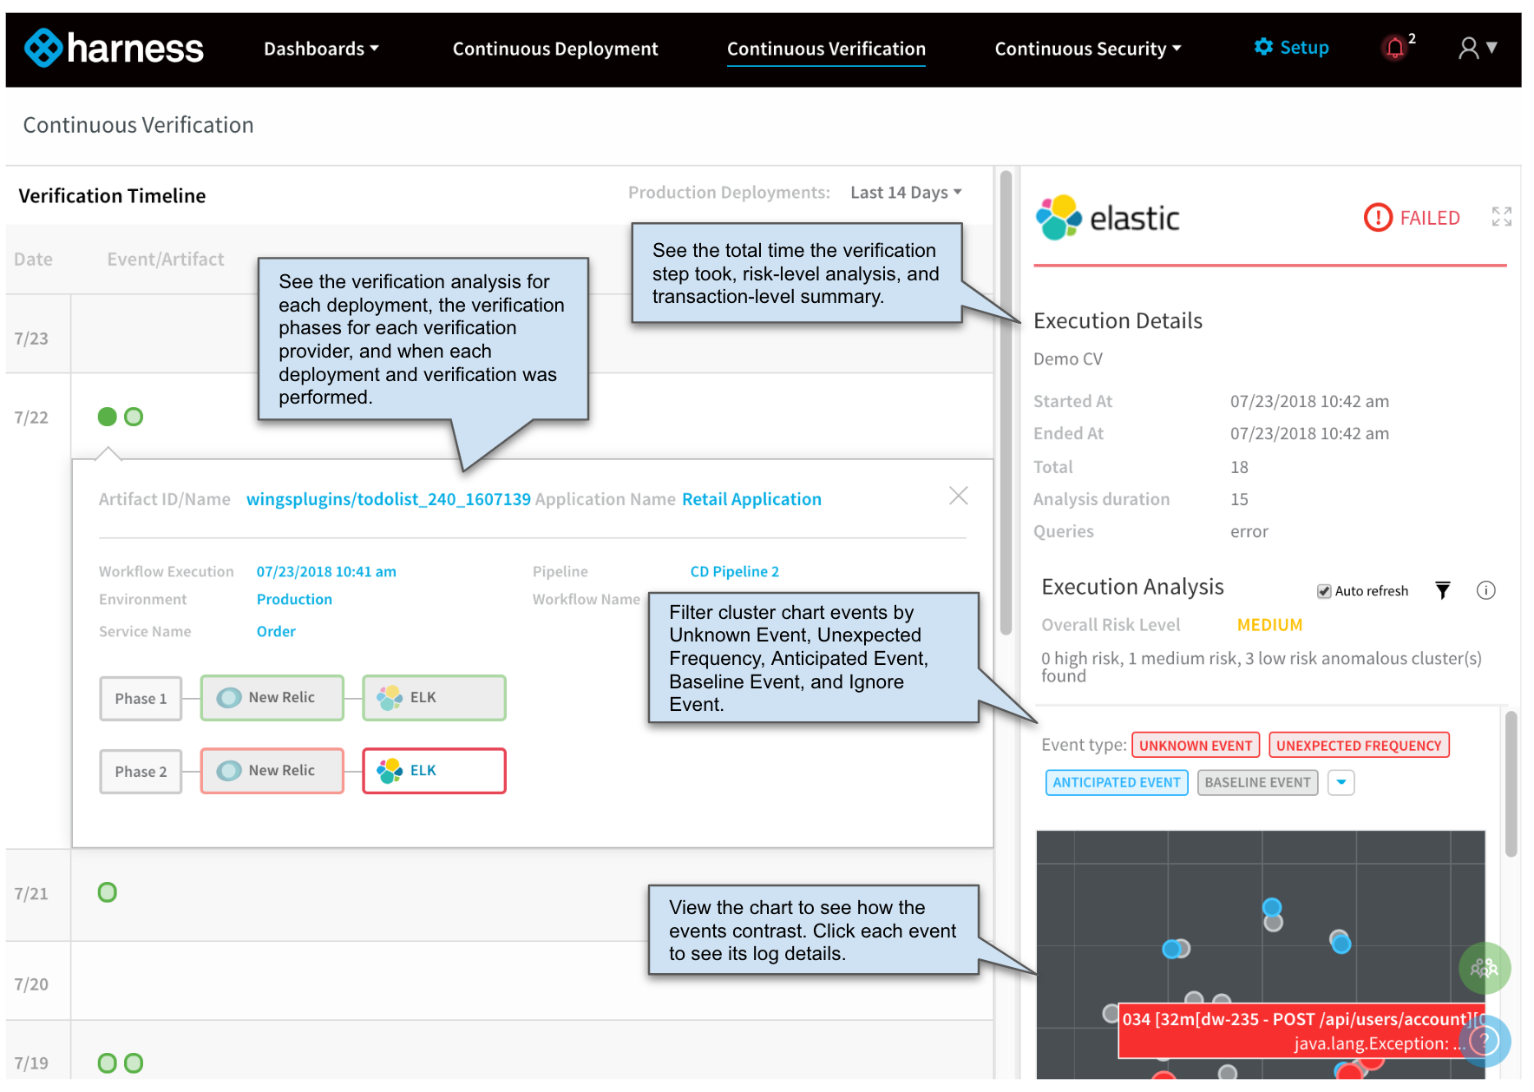Open the user menu arrow
This screenshot has width=1534, height=1092.
point(1491,48)
